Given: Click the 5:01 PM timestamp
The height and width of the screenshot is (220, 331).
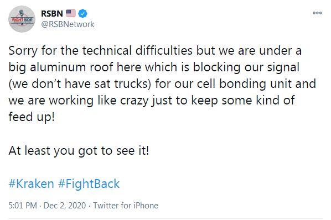Looking at the screenshot, I should pyautogui.click(x=23, y=206).
